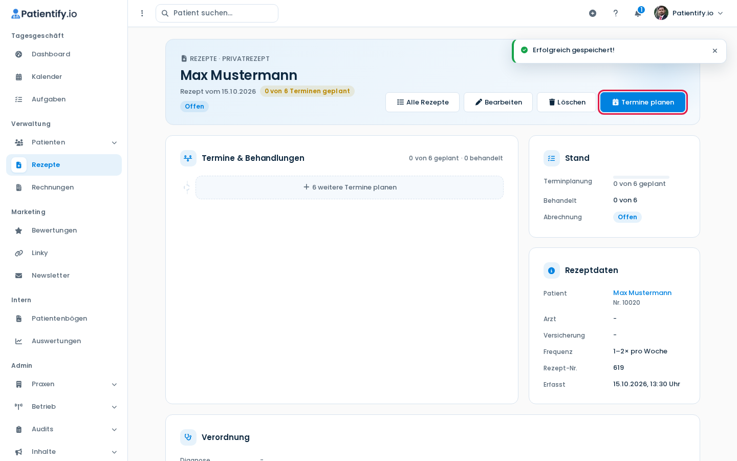Open Kalender in the sidebar
737x461 pixels.
(64, 77)
